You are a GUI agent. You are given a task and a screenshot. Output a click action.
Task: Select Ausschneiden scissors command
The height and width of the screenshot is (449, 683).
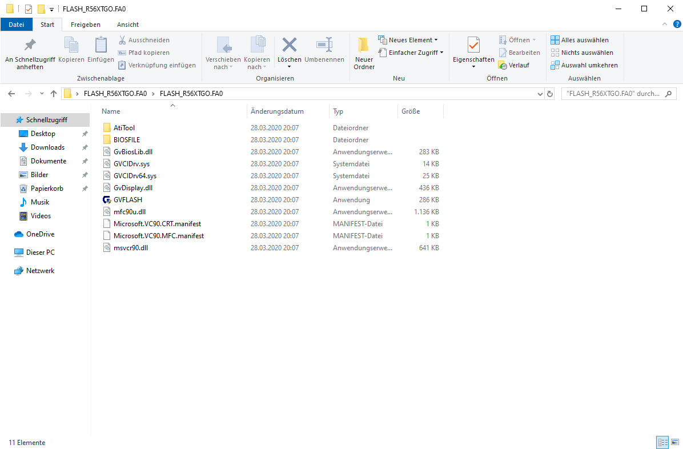pyautogui.click(x=144, y=40)
